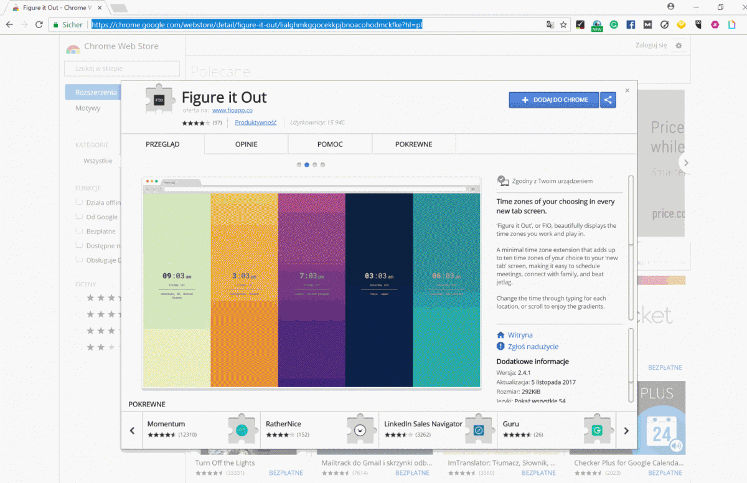Click the browser address bar URL

pos(257,25)
